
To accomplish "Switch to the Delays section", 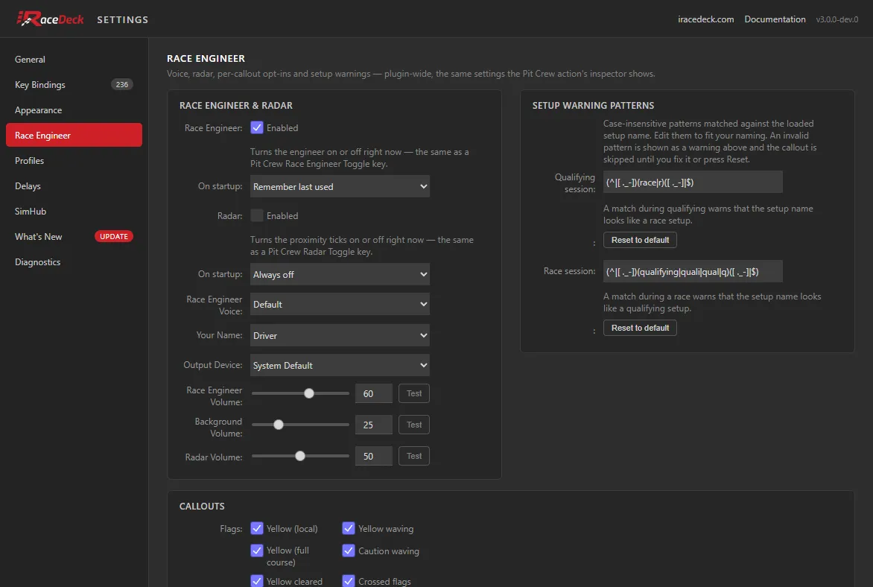I will pyautogui.click(x=74, y=186).
